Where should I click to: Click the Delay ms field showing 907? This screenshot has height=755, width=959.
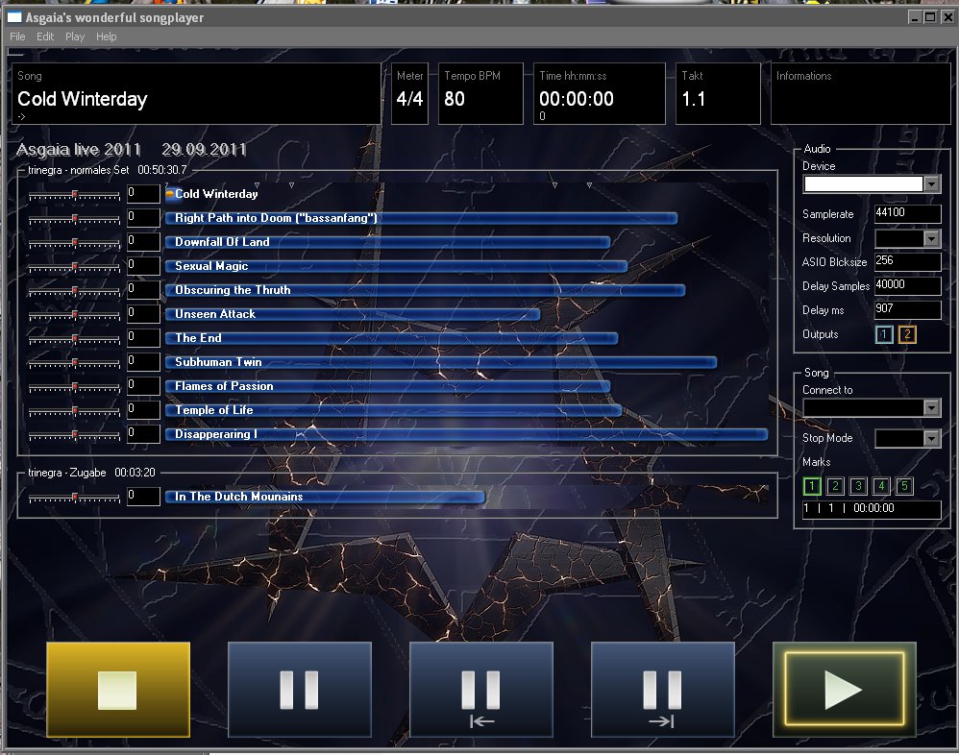click(x=908, y=309)
